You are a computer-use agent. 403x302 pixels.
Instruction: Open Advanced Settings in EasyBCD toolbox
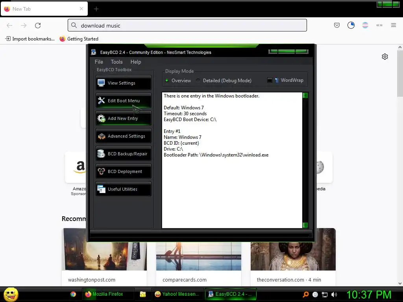pyautogui.click(x=123, y=136)
